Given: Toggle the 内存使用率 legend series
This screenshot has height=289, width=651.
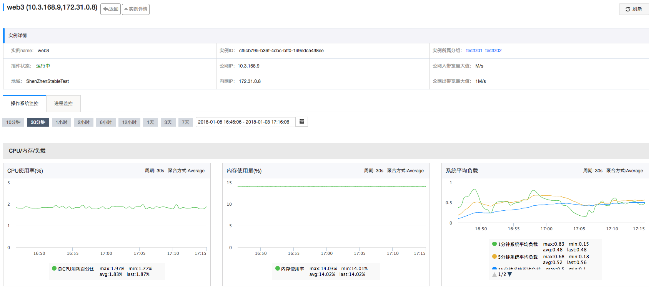Looking at the screenshot, I should 290,269.
